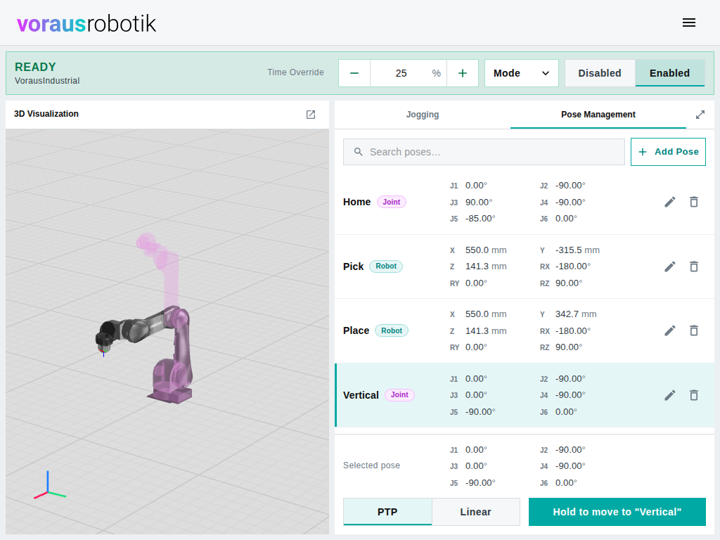This screenshot has width=720, height=540.
Task: Edit the Pick pose
Action: [x=670, y=266]
